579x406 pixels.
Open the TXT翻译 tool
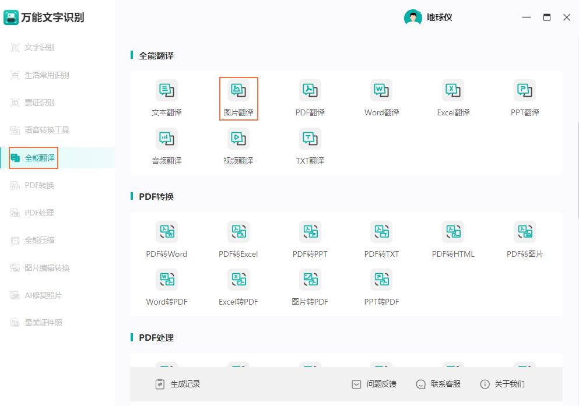(x=310, y=145)
